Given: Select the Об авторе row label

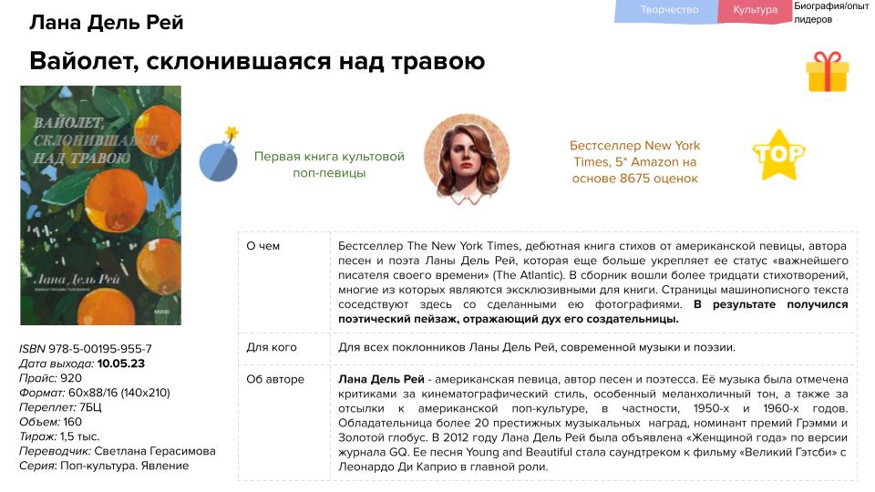Looking at the screenshot, I should [270, 379].
